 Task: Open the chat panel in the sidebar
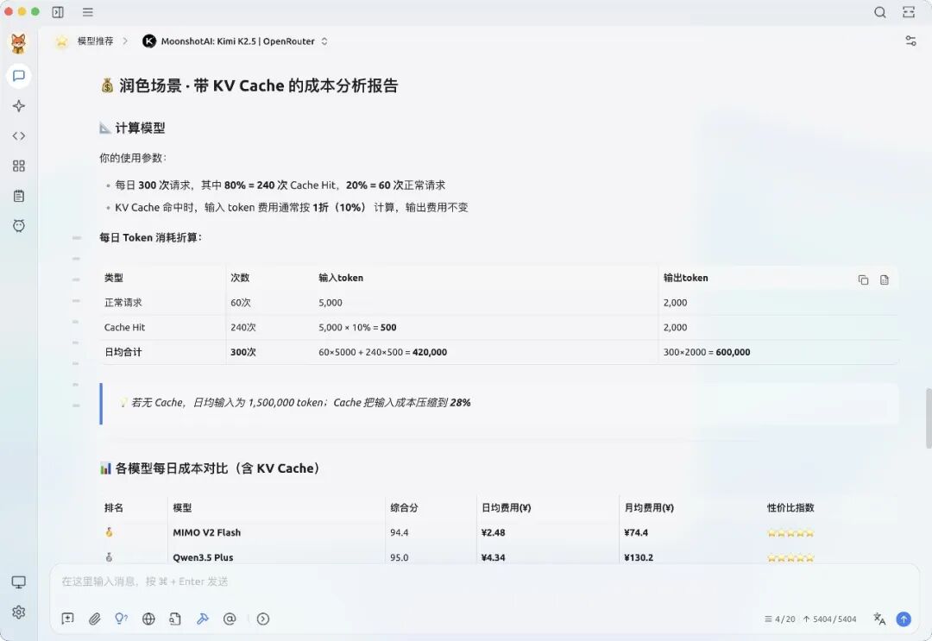coord(18,76)
